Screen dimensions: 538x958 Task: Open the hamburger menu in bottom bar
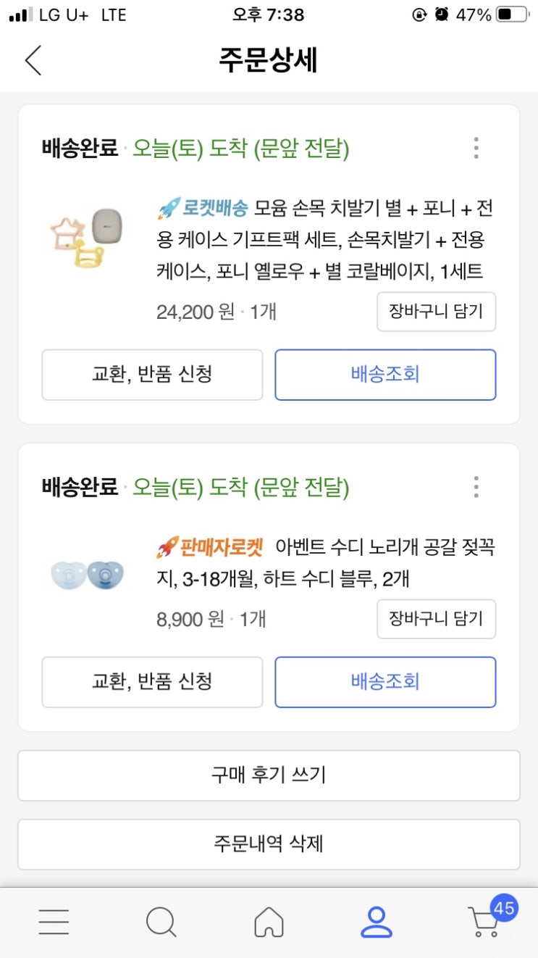click(54, 922)
